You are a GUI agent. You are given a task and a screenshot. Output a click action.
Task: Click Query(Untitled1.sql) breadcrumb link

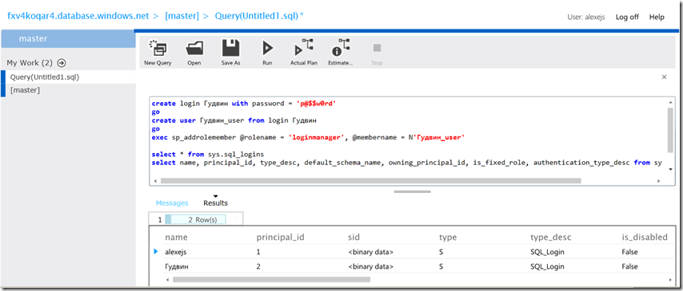click(259, 17)
